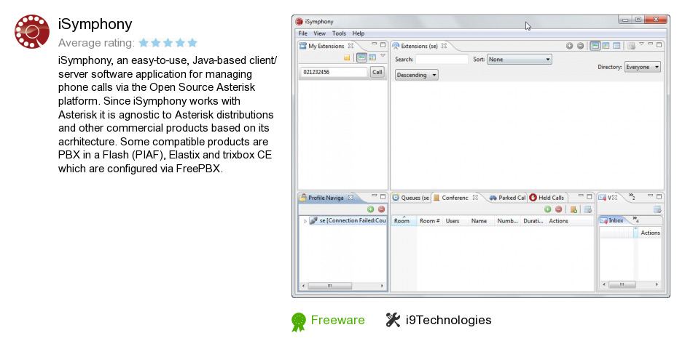
Task: Expand the se connection tree node
Action: point(305,221)
